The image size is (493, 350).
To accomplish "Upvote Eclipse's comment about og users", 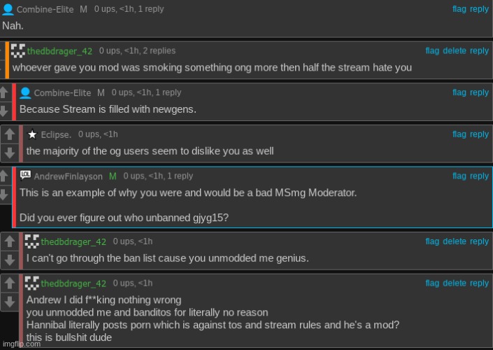I will 9,134.
